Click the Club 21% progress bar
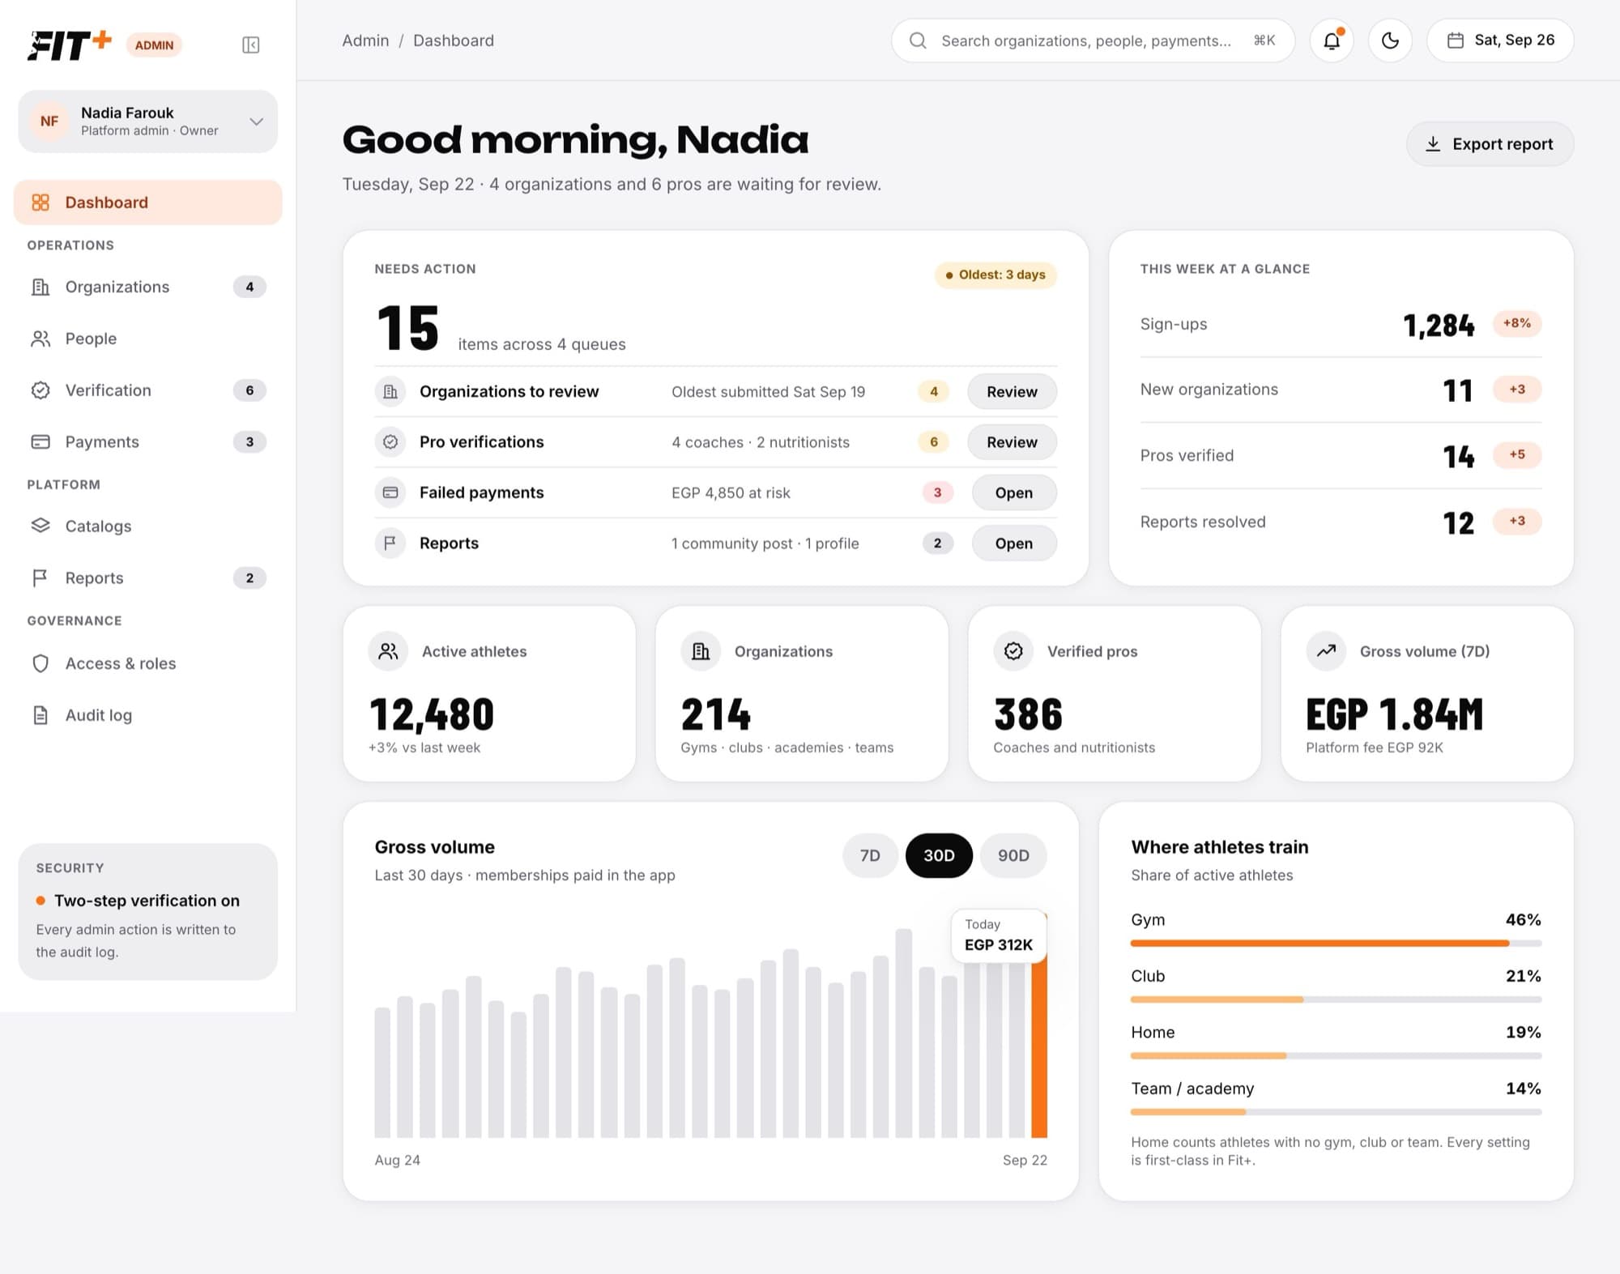Screen dimensions: 1620x1274 coord(1336,999)
